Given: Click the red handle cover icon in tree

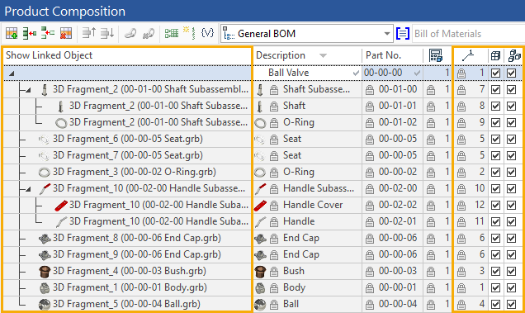Looking at the screenshot, I should click(x=61, y=205).
